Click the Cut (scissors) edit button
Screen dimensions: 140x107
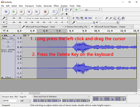[x=74, y=18]
